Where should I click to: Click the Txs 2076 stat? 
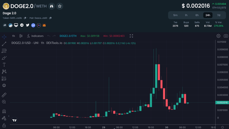[x=175, y=24]
